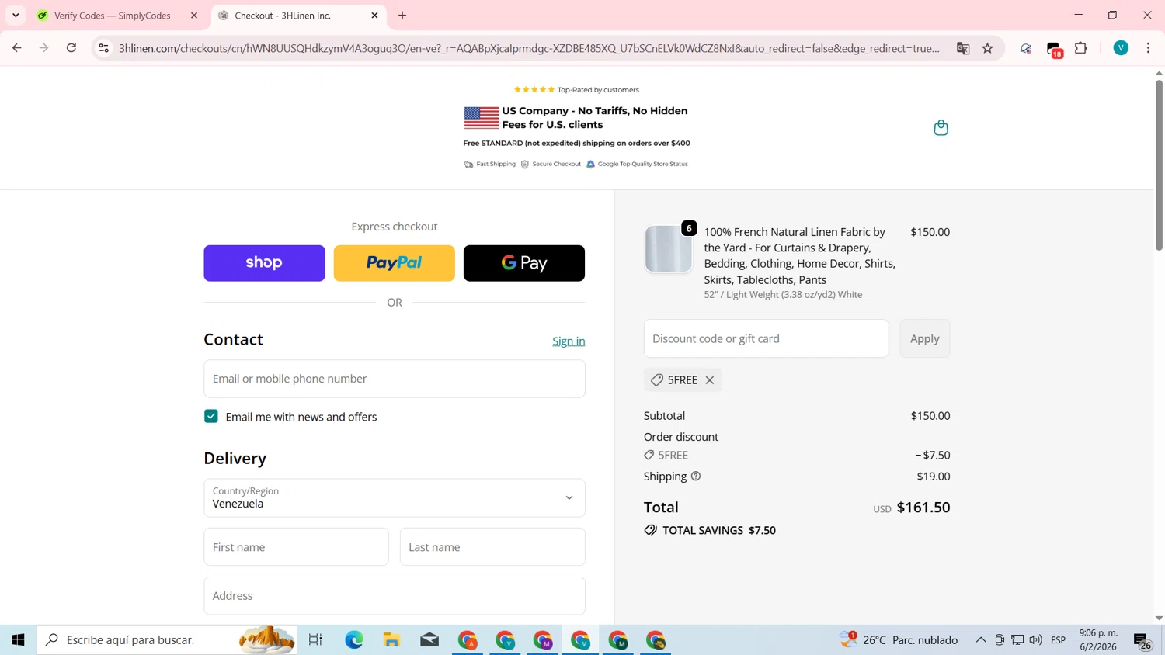Click the Shipping cost $19.00
The image size is (1165, 655).
coord(934,477)
